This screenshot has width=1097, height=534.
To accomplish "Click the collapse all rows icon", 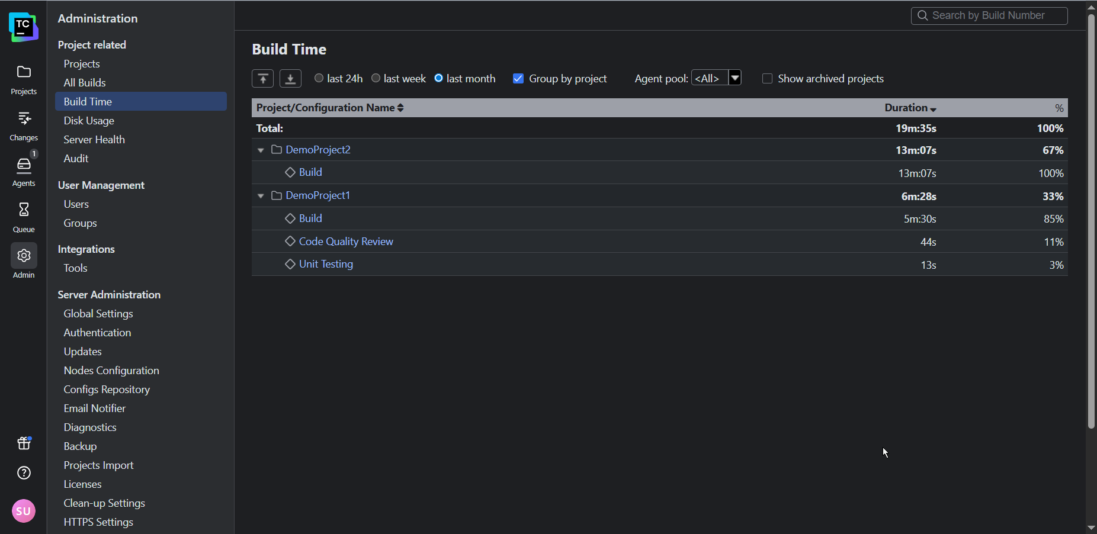I will coord(262,79).
